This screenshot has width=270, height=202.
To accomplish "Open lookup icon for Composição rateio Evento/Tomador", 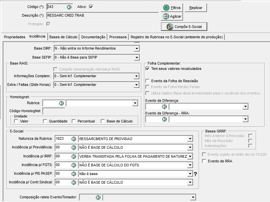I will [98, 197].
